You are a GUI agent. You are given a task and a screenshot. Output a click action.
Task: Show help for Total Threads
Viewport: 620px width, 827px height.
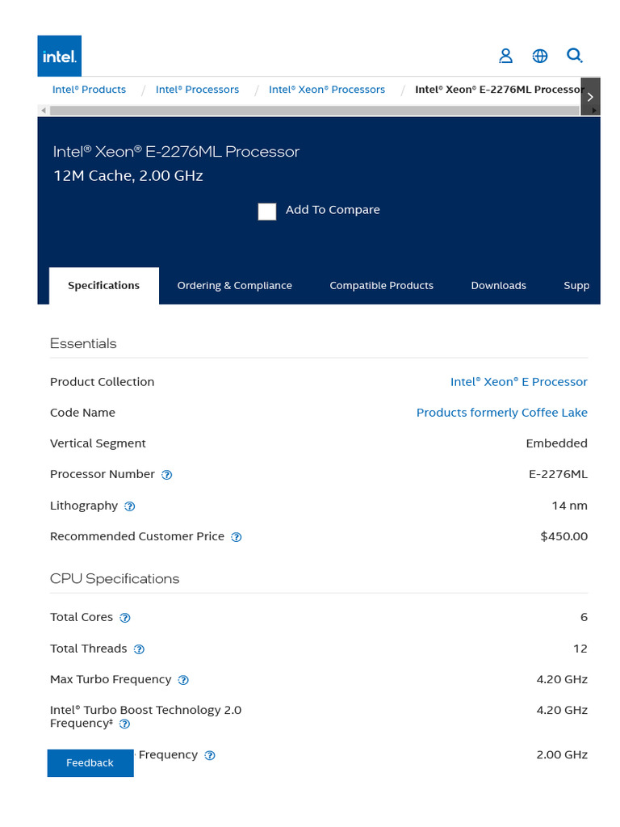(x=139, y=649)
